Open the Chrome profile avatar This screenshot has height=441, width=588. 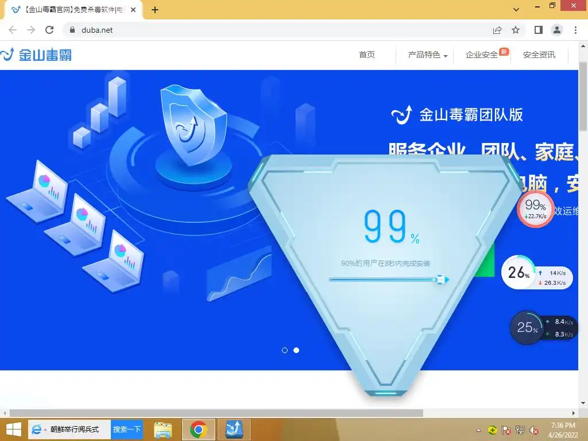click(x=557, y=30)
